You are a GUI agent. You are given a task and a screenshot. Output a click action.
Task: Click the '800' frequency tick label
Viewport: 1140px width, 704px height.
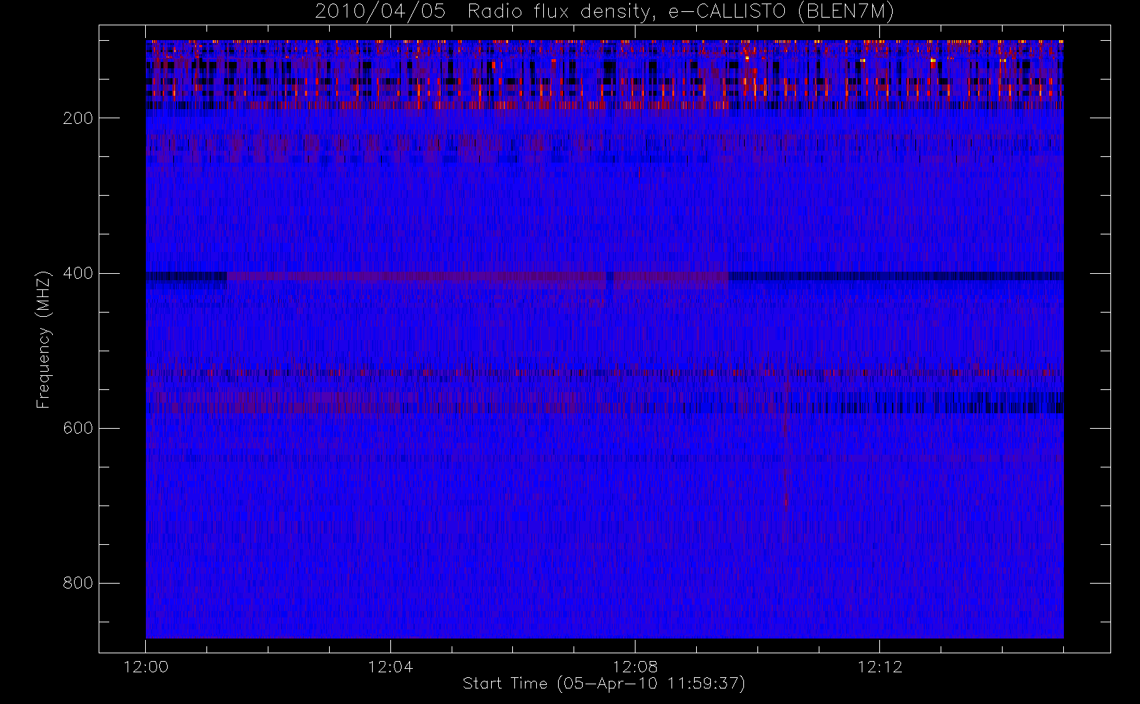point(78,583)
